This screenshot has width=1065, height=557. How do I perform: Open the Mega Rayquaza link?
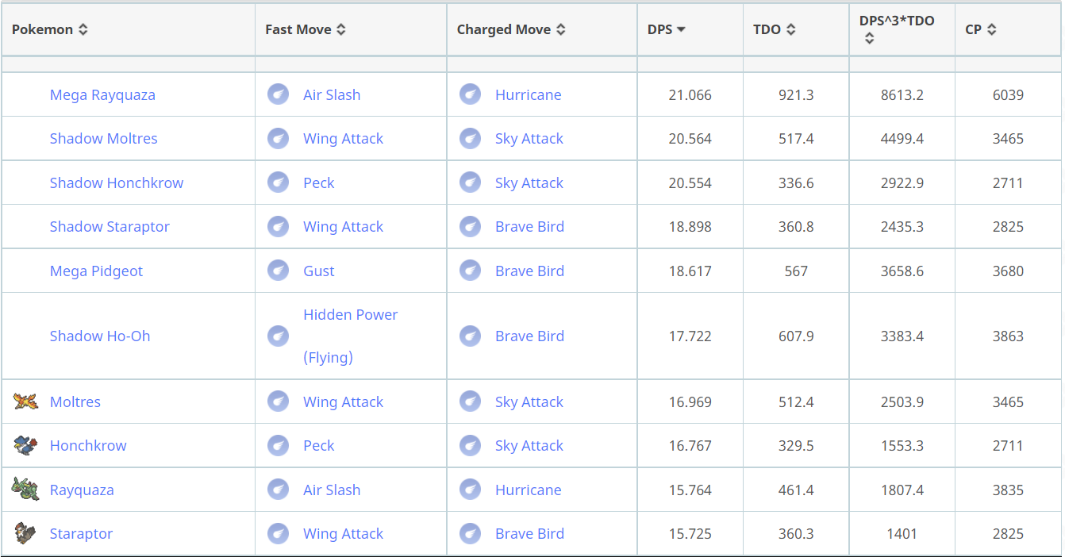tap(102, 94)
